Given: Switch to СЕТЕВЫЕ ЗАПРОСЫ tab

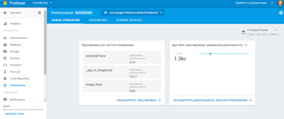Looking at the screenshot, I should (x=129, y=20).
